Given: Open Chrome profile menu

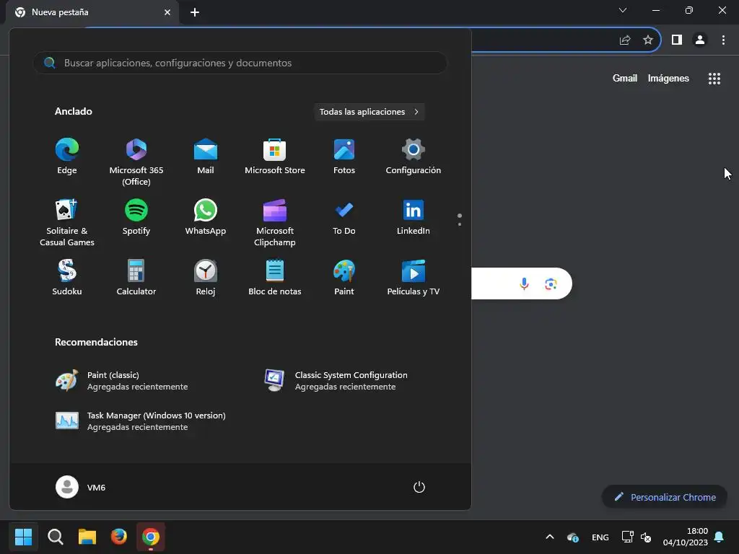Looking at the screenshot, I should [700, 40].
